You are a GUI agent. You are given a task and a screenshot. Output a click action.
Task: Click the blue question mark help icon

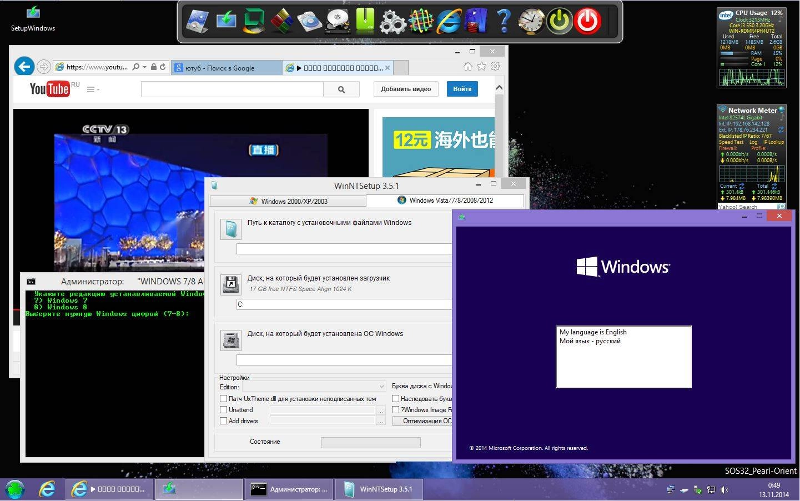504,21
